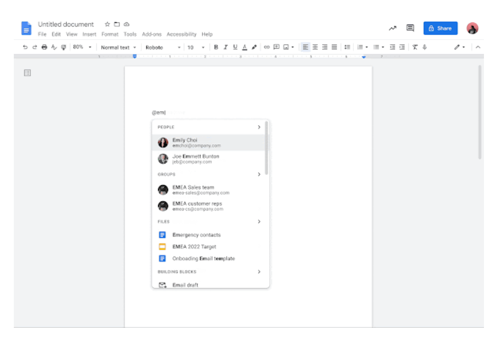
Task: Toggle underline formatting
Action: 235,47
